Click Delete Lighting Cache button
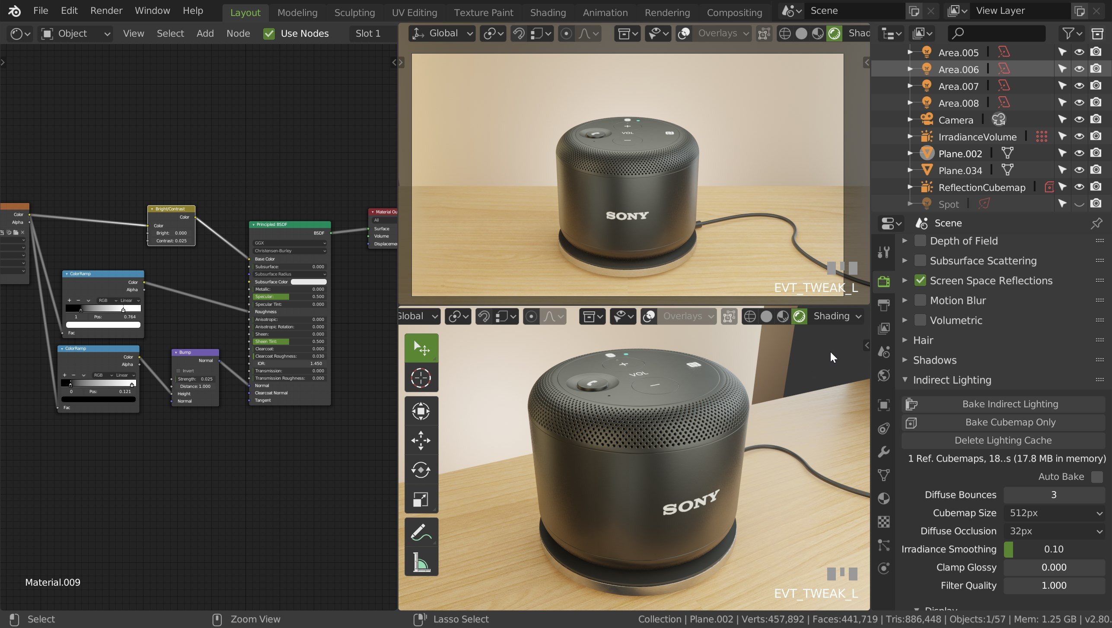Image resolution: width=1112 pixels, height=628 pixels. (x=1003, y=440)
